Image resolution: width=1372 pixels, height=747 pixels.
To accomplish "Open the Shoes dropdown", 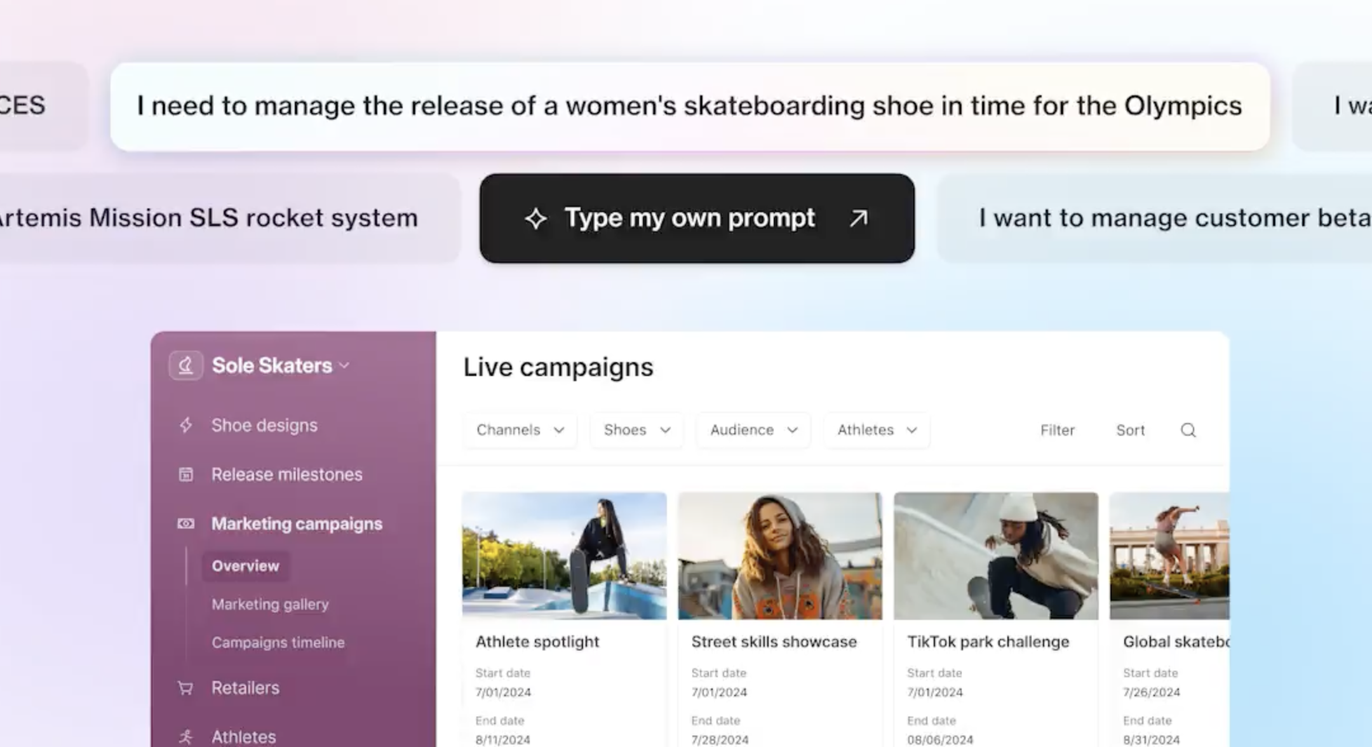I will 636,430.
